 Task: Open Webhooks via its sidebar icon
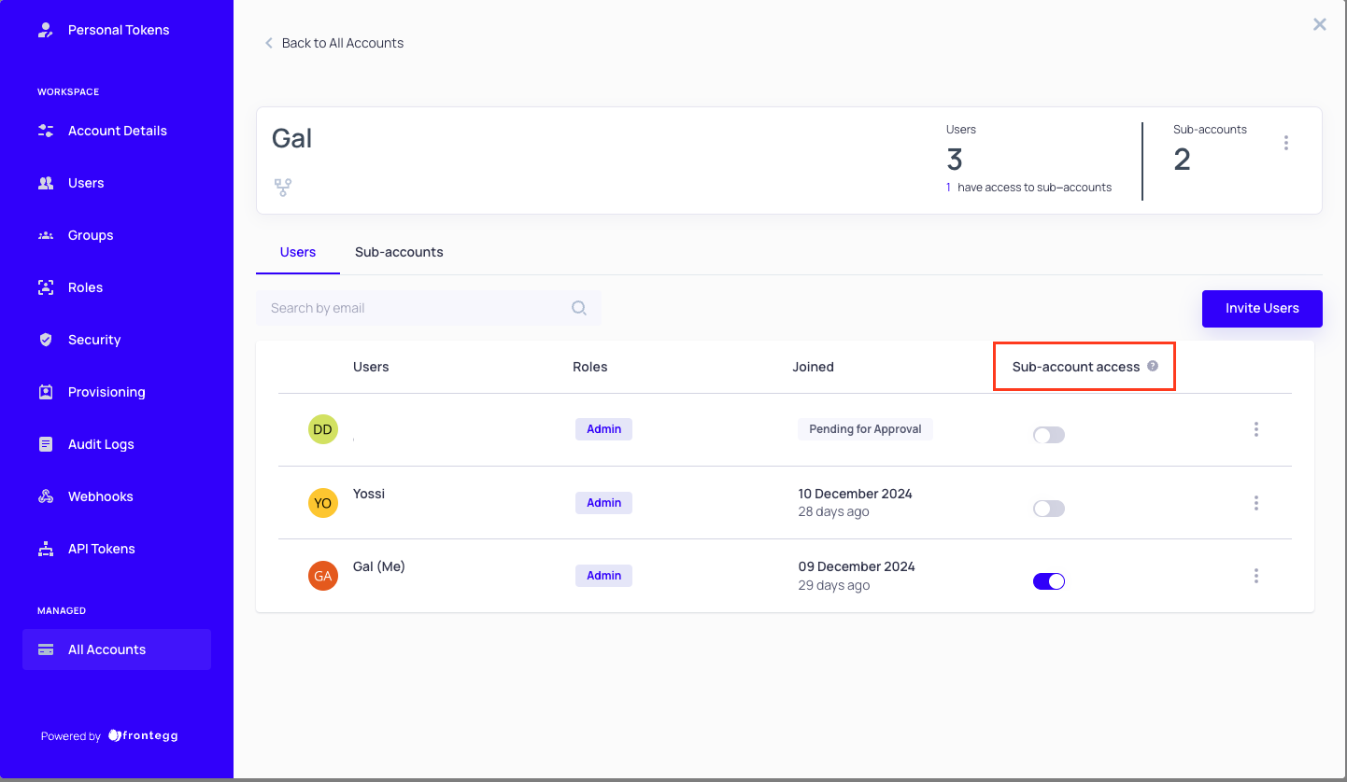[45, 496]
